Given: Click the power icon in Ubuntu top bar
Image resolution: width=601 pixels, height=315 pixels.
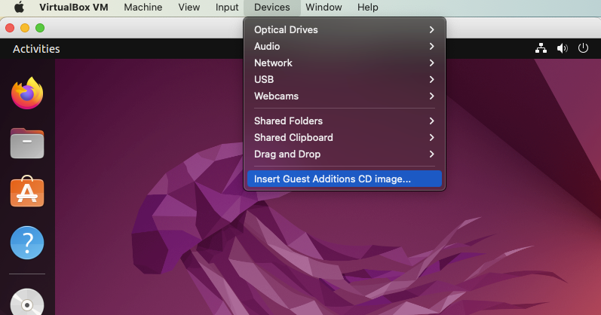Looking at the screenshot, I should point(583,49).
